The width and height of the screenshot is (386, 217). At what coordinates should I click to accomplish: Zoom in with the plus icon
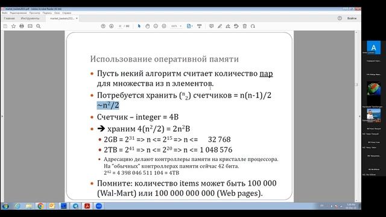click(x=164, y=26)
